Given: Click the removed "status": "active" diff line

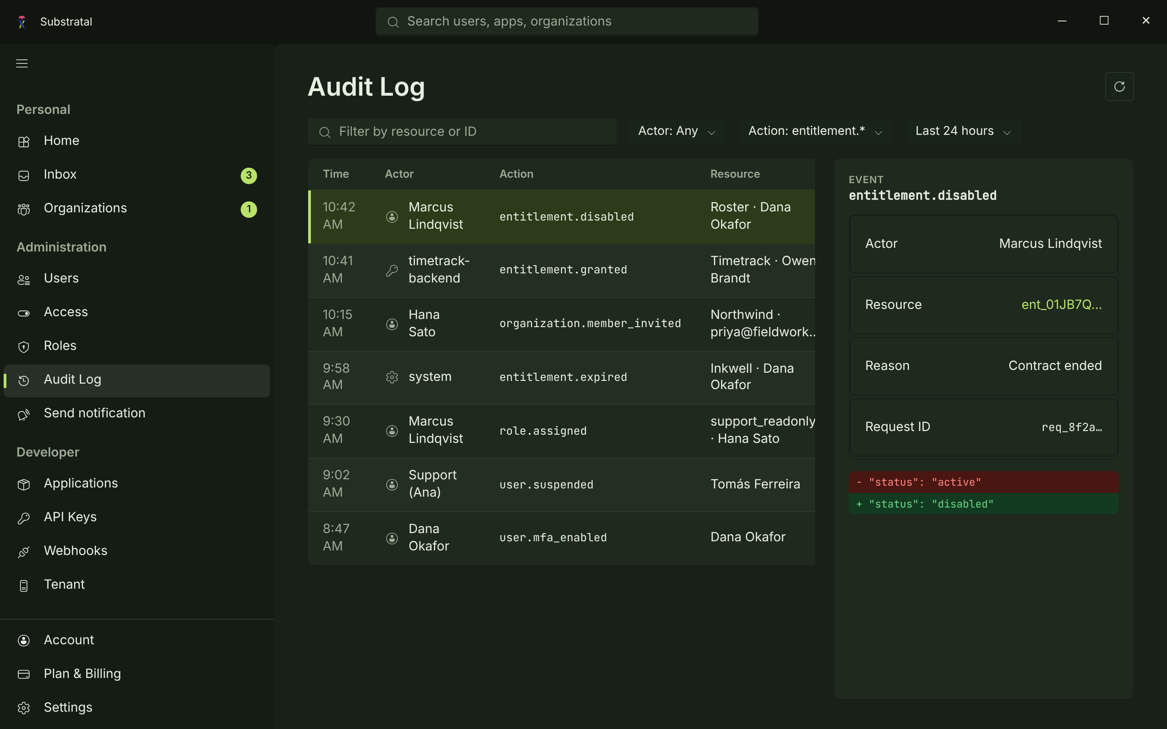Looking at the screenshot, I should pos(983,482).
